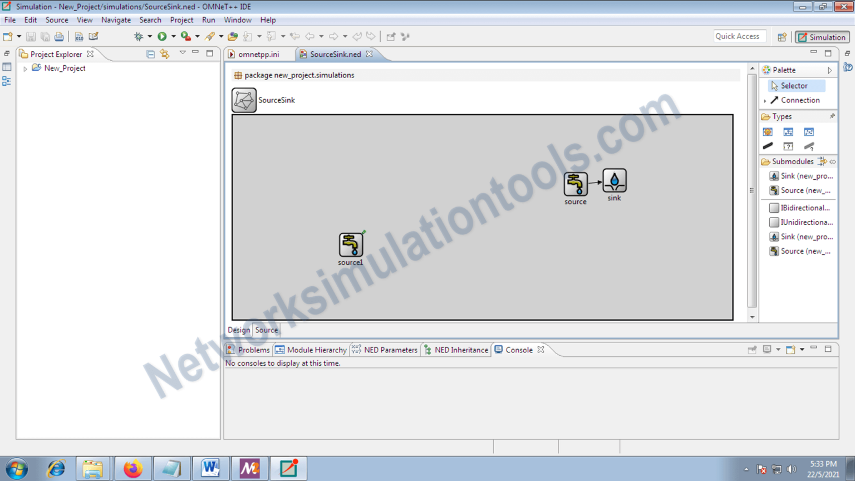
Task: Expand the Connection tool options arrow
Action: point(766,100)
